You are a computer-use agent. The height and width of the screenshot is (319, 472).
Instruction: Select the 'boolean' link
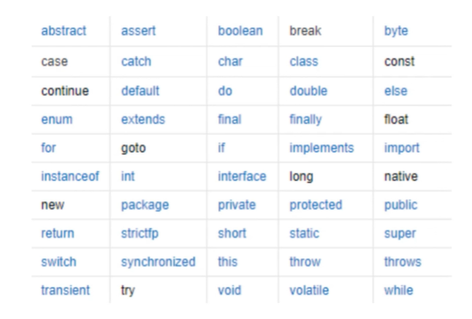pyautogui.click(x=240, y=31)
